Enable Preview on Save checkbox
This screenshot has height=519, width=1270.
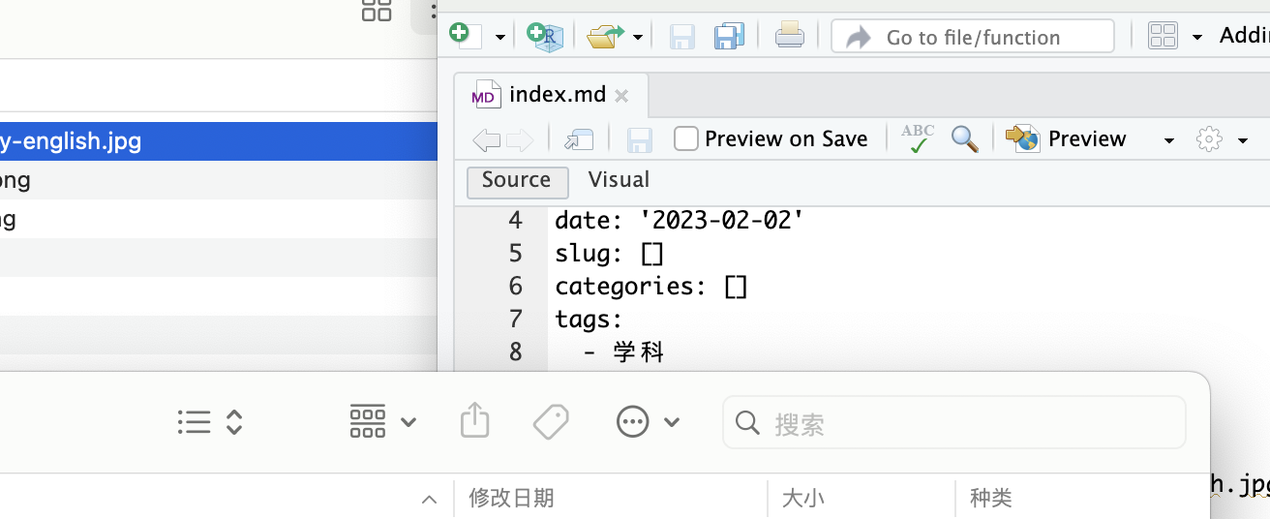point(686,138)
